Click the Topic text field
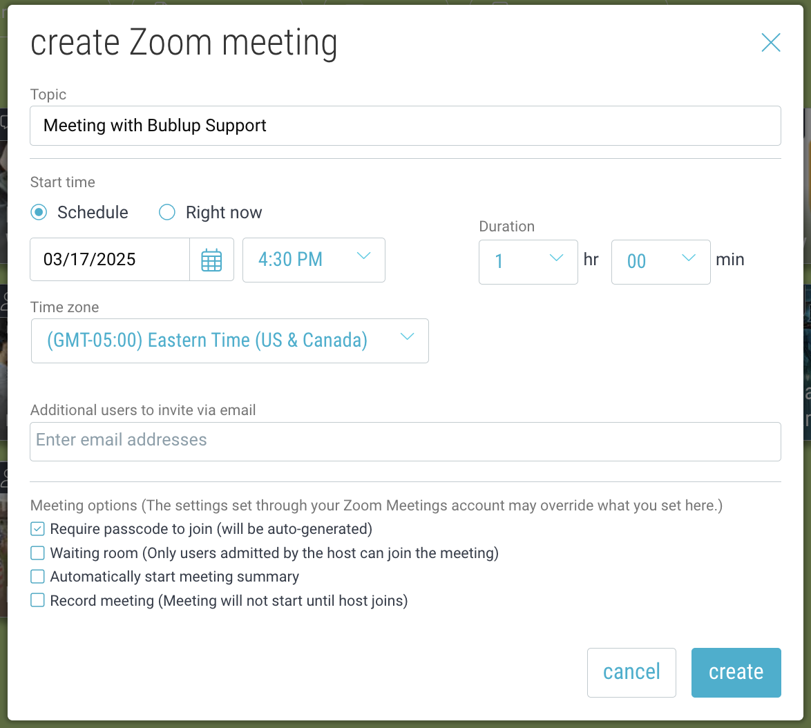 click(x=405, y=126)
